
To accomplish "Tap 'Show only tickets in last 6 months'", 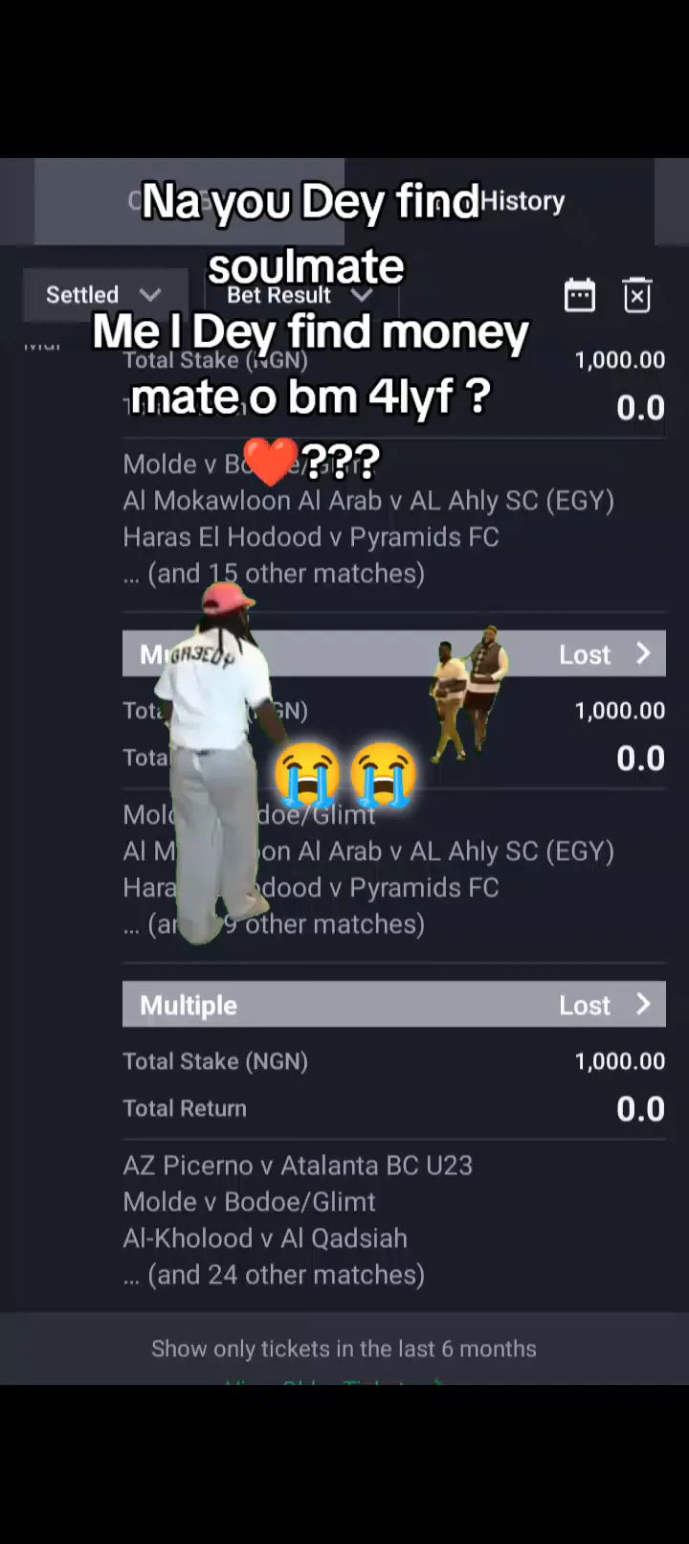I will 344,1349.
